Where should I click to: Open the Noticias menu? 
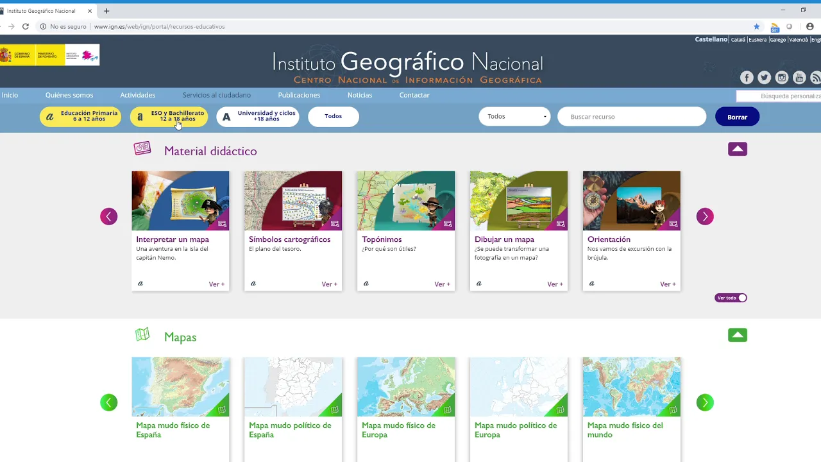(x=360, y=95)
